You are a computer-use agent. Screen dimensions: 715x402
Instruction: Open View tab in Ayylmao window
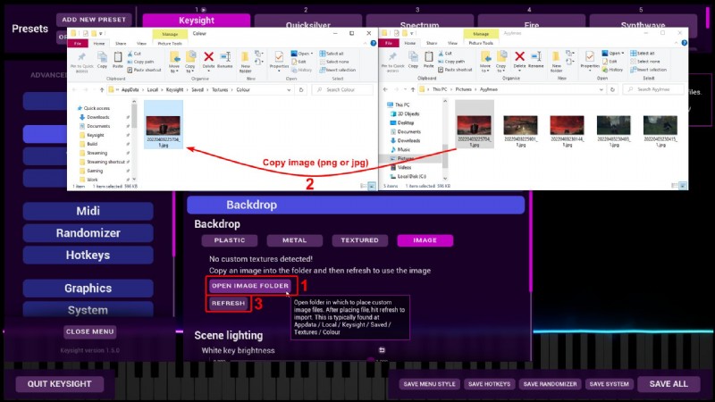coord(452,43)
